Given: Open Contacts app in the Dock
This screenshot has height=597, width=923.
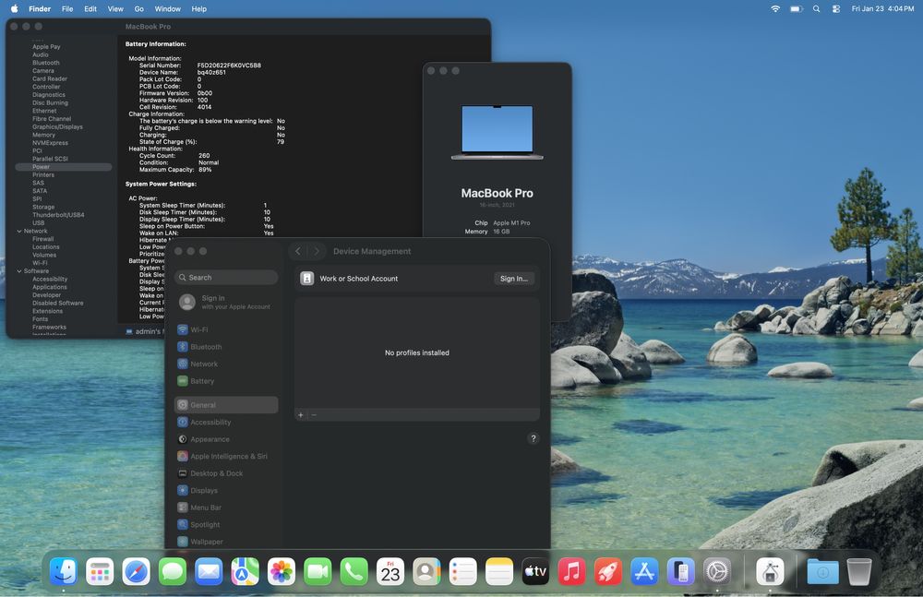Looking at the screenshot, I should coord(426,571).
